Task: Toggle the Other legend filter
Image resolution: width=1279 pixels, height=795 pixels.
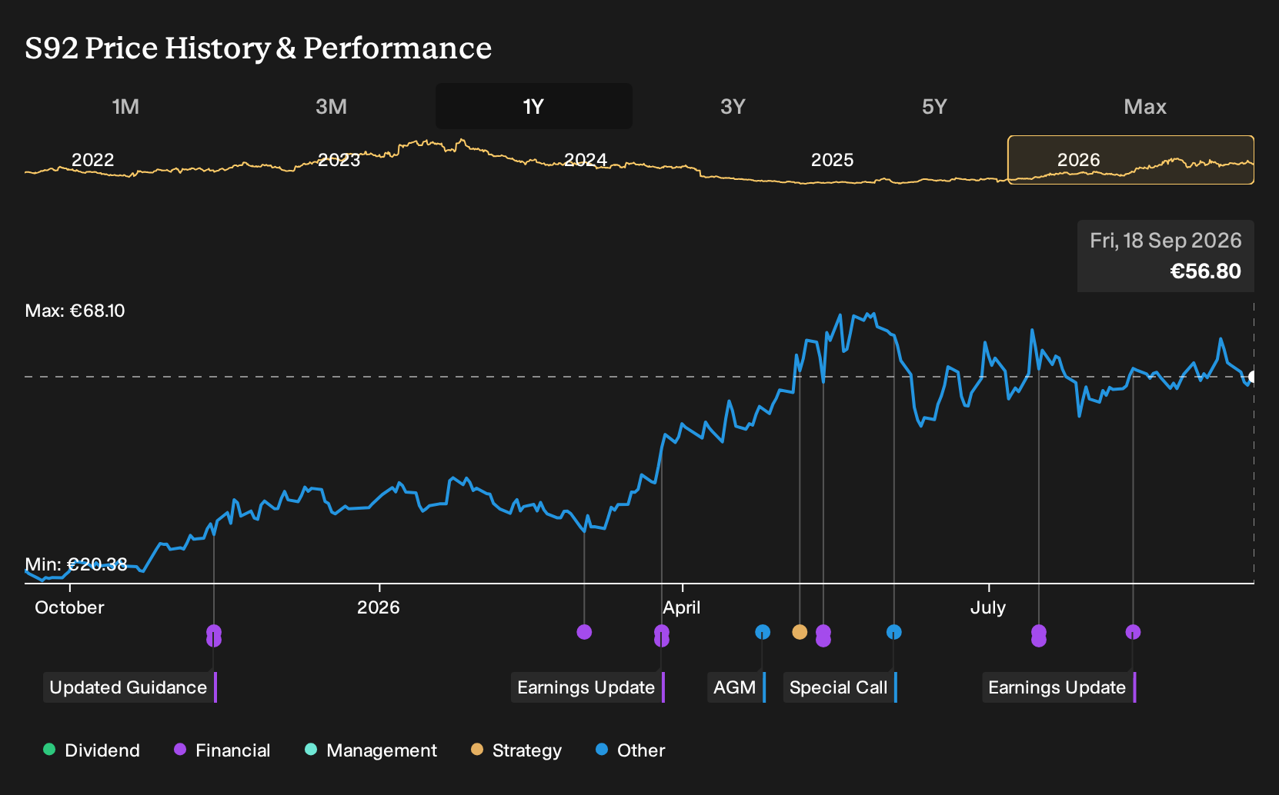Action: [630, 750]
